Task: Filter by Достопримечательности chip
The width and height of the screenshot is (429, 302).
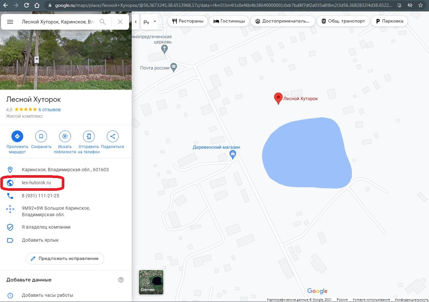Action: (283, 21)
